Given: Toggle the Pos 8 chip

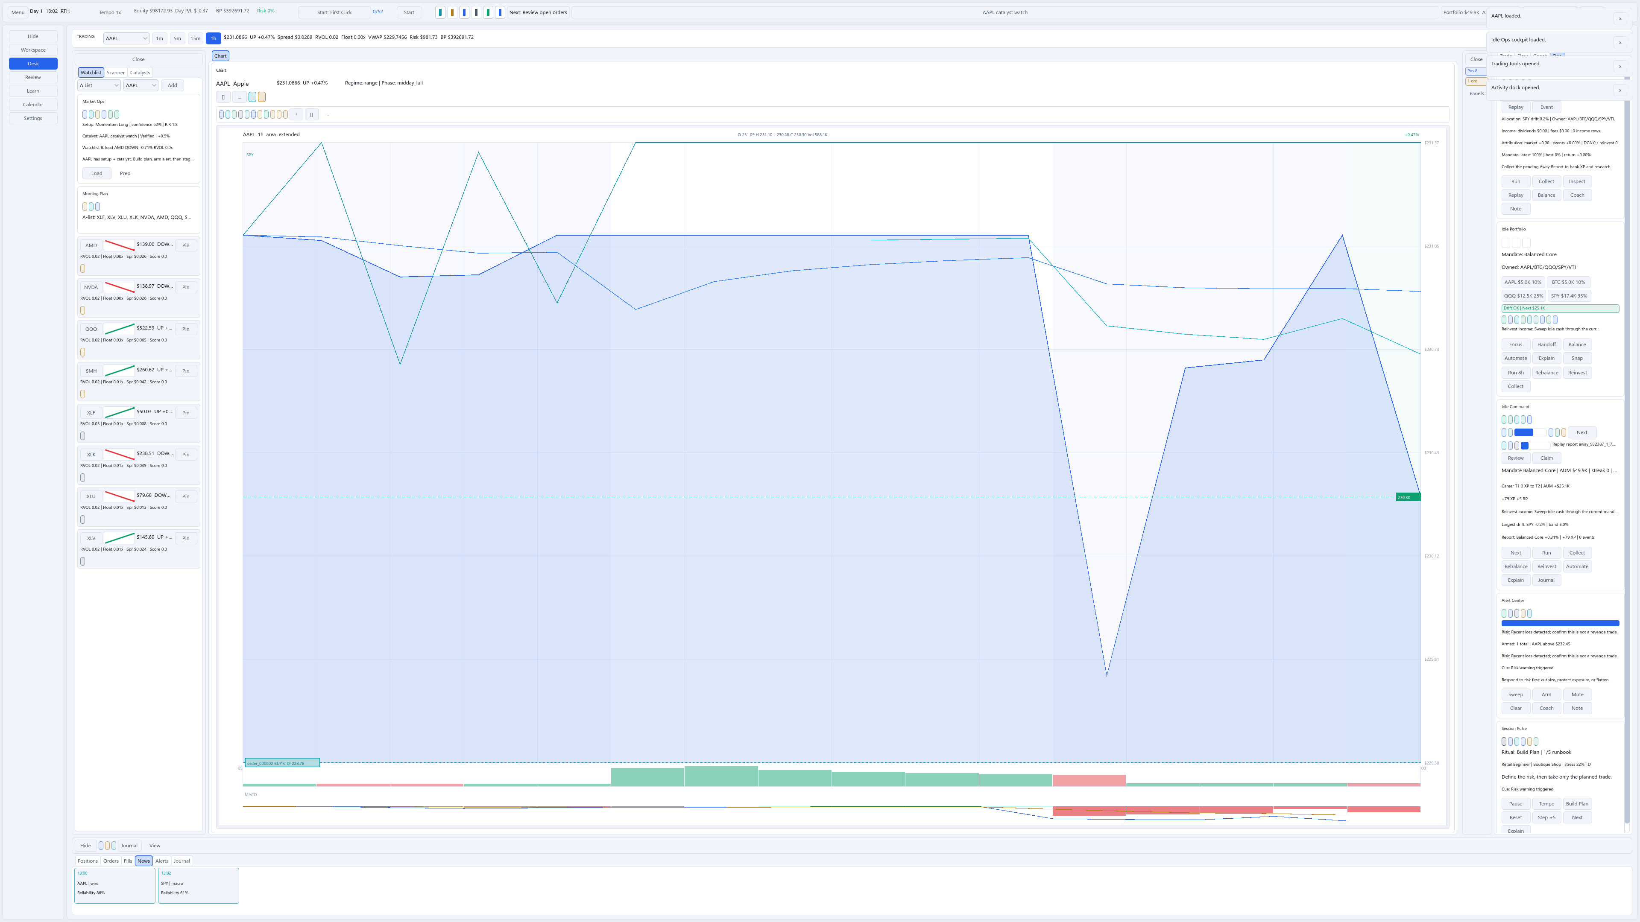Looking at the screenshot, I should tap(1476, 70).
